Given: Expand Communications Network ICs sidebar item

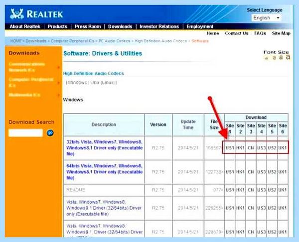Looking at the screenshot, I should 27,67.
